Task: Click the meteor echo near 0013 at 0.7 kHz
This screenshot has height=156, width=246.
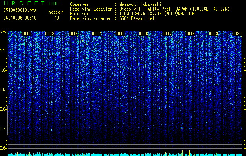Action: [78, 128]
